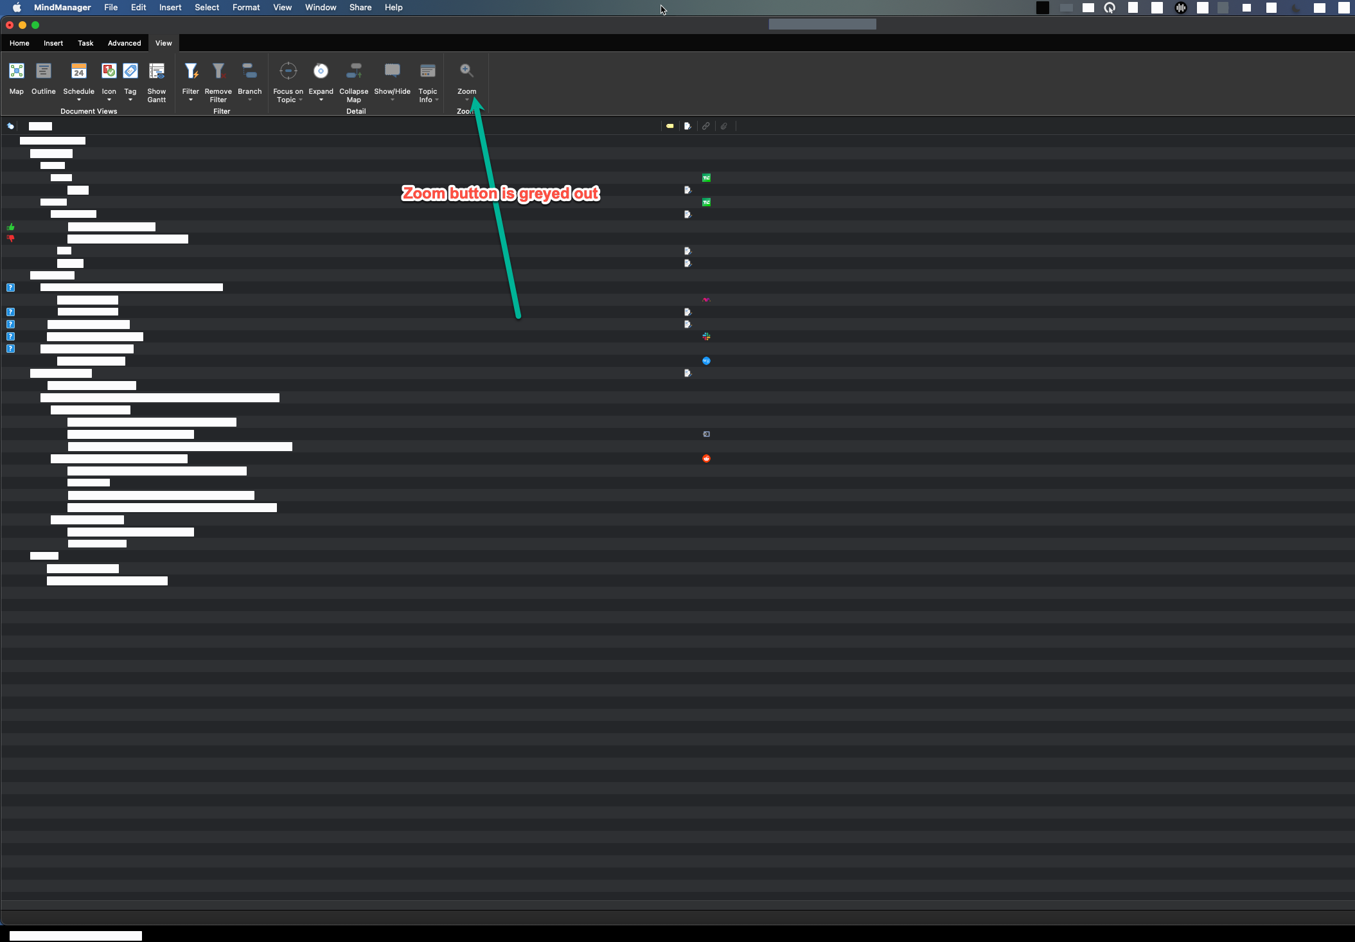1355x942 pixels.
Task: Open the Expand dropdown arrow
Action: coord(321,100)
